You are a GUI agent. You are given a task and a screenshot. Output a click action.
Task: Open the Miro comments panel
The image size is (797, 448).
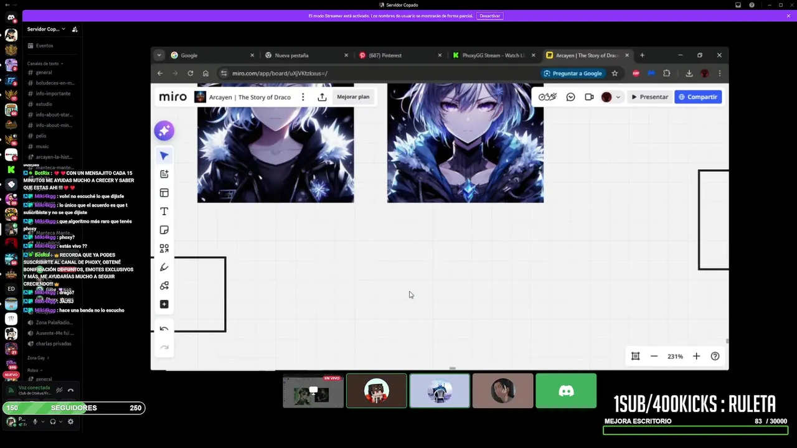tap(570, 97)
